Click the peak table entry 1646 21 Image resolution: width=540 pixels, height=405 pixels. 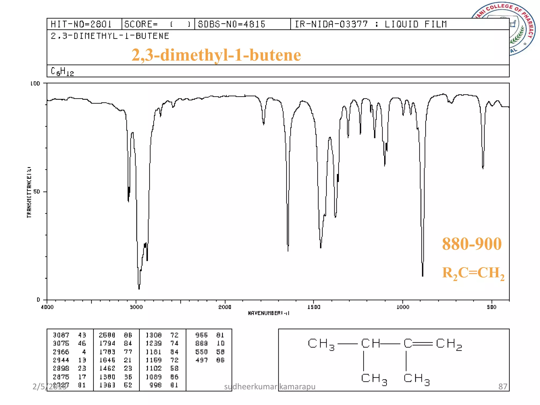[x=115, y=360]
